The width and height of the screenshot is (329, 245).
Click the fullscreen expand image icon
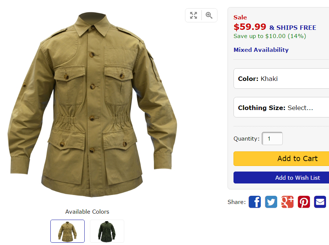[193, 15]
